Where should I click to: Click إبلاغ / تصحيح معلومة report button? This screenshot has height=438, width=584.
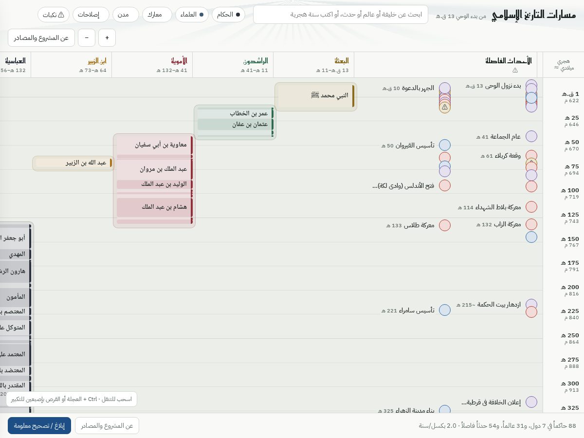pyautogui.click(x=39, y=426)
